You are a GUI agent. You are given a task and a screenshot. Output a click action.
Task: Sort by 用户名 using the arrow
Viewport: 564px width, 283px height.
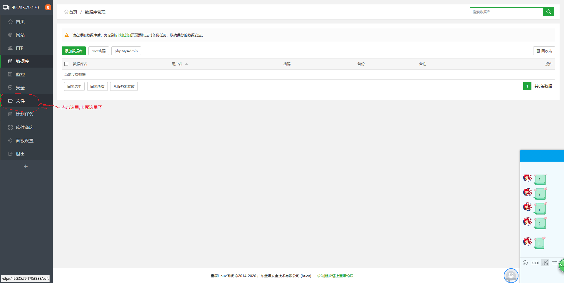(x=187, y=64)
